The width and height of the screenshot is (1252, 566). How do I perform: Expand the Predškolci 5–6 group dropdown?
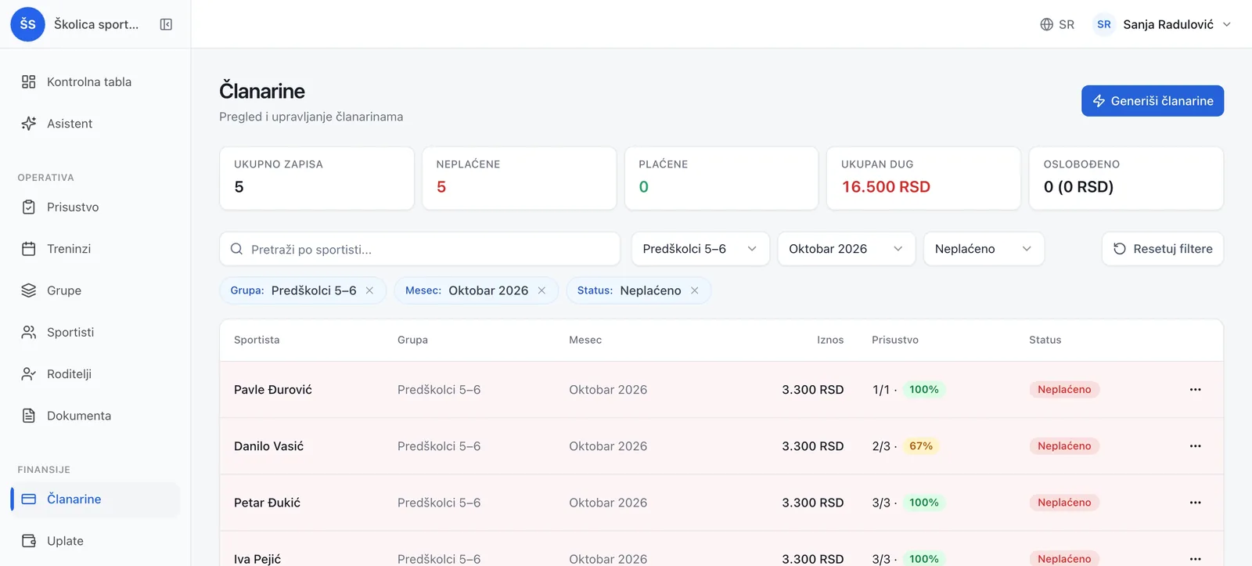click(700, 249)
